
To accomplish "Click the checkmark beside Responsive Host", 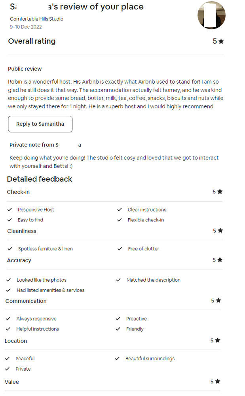I will 10,210.
